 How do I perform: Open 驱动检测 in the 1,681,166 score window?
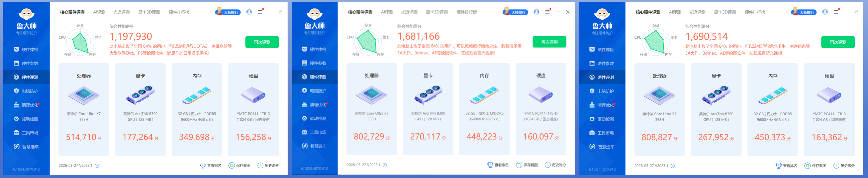coord(314,118)
